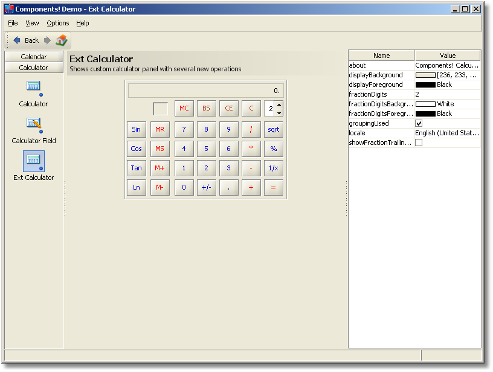Select the locale property value cell

point(447,133)
